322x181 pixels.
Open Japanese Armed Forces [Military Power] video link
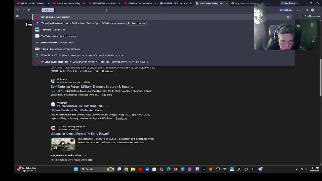pos(80,134)
